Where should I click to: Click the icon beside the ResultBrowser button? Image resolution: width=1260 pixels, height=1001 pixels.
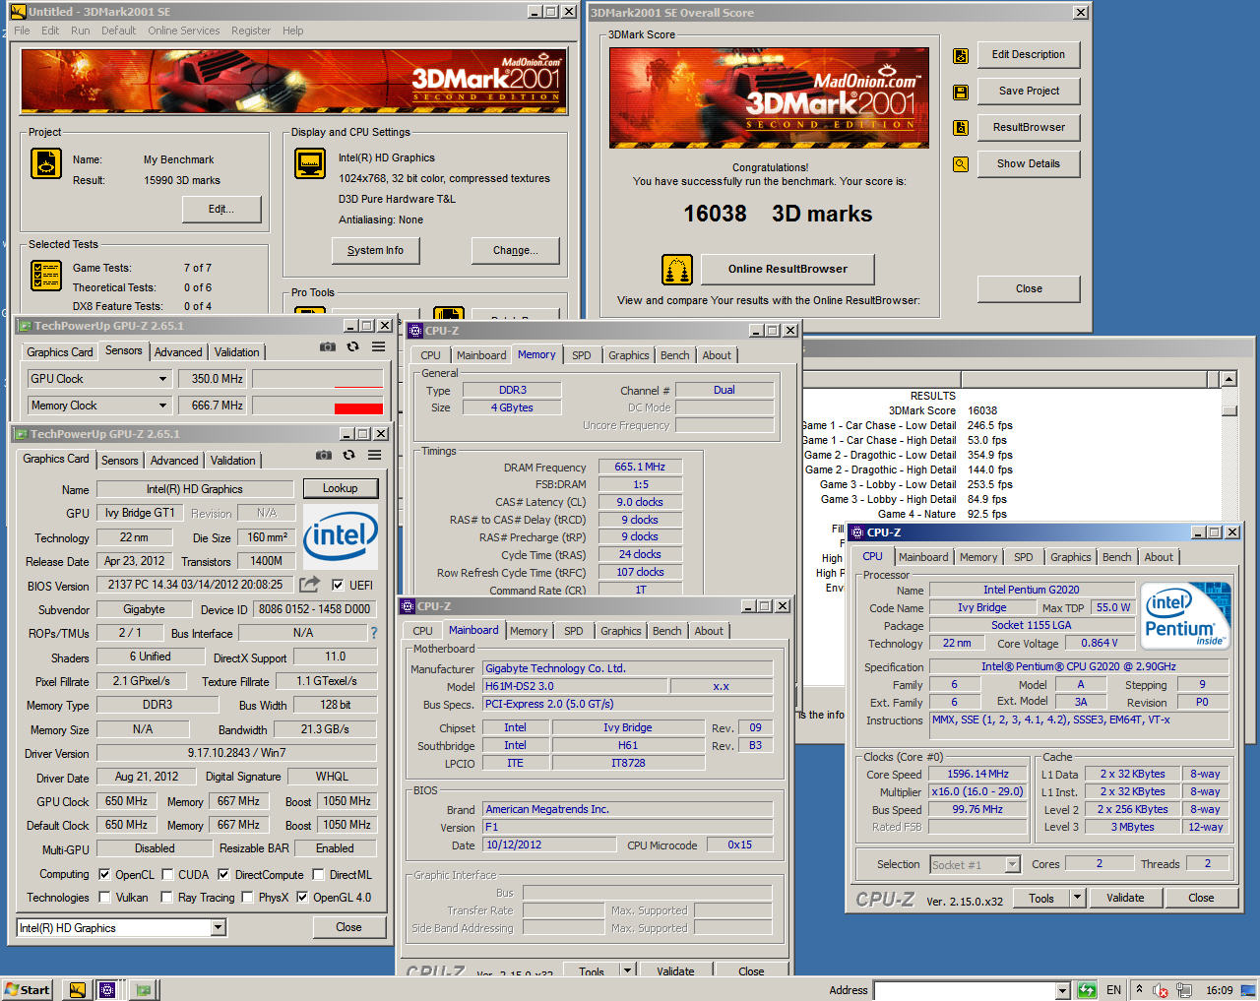961,128
